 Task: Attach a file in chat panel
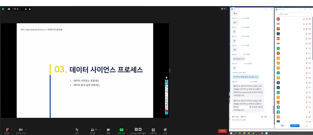[x=264, y=117]
